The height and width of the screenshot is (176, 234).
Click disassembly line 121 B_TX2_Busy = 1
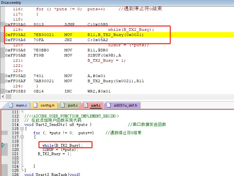pos(107,60)
